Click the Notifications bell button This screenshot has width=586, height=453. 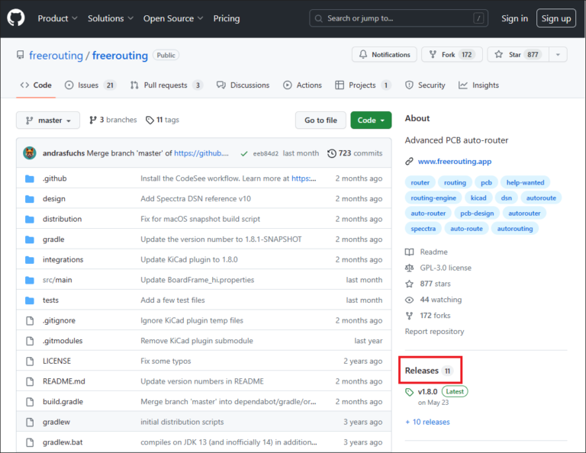[385, 55]
